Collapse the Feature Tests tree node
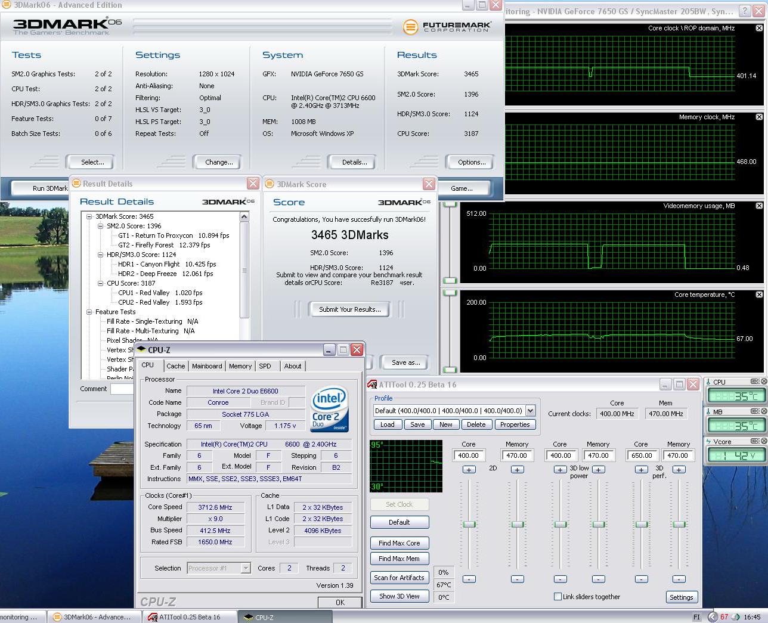768x623 pixels. click(89, 312)
